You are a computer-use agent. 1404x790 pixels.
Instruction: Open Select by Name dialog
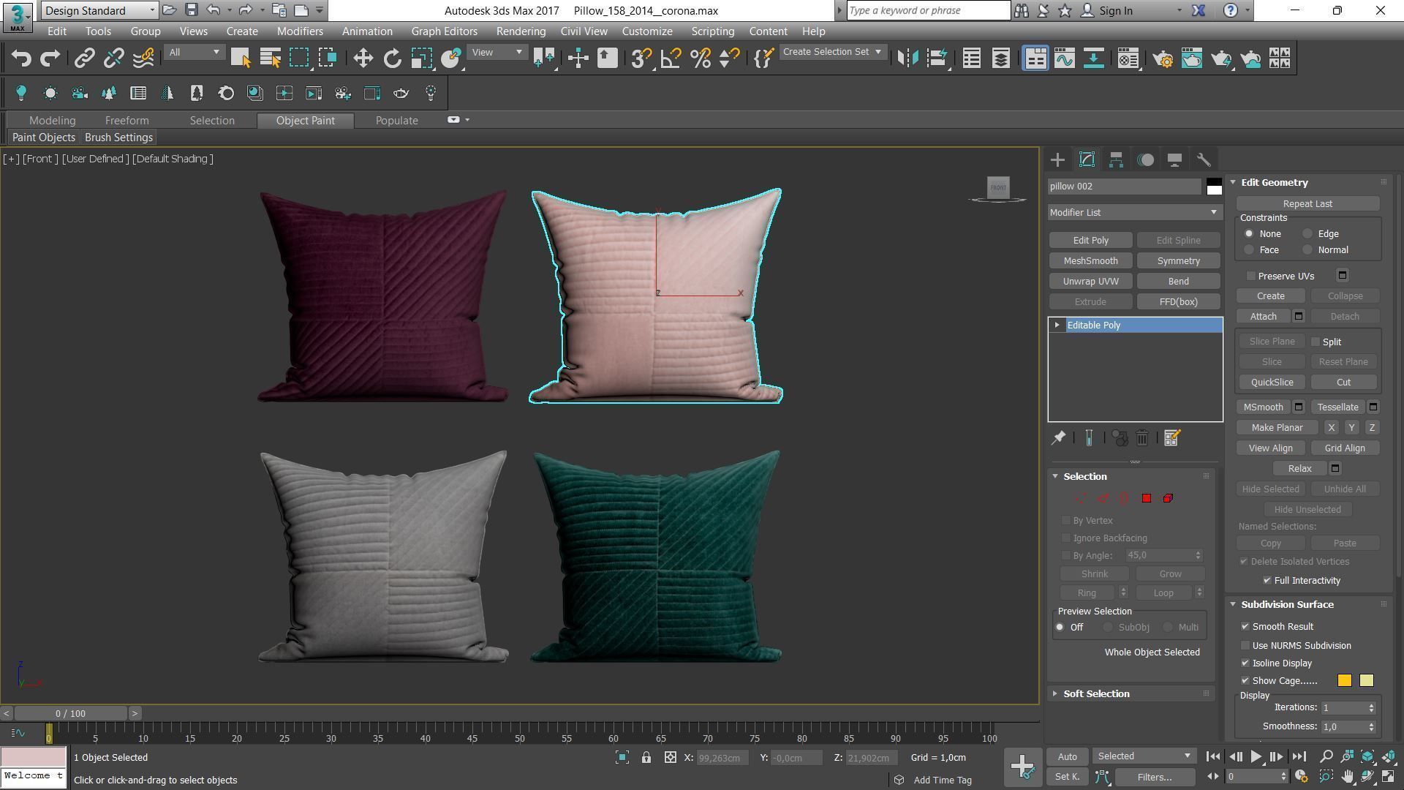(x=270, y=59)
